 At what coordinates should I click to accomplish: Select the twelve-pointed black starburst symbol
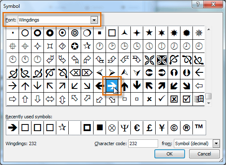click(x=186, y=33)
